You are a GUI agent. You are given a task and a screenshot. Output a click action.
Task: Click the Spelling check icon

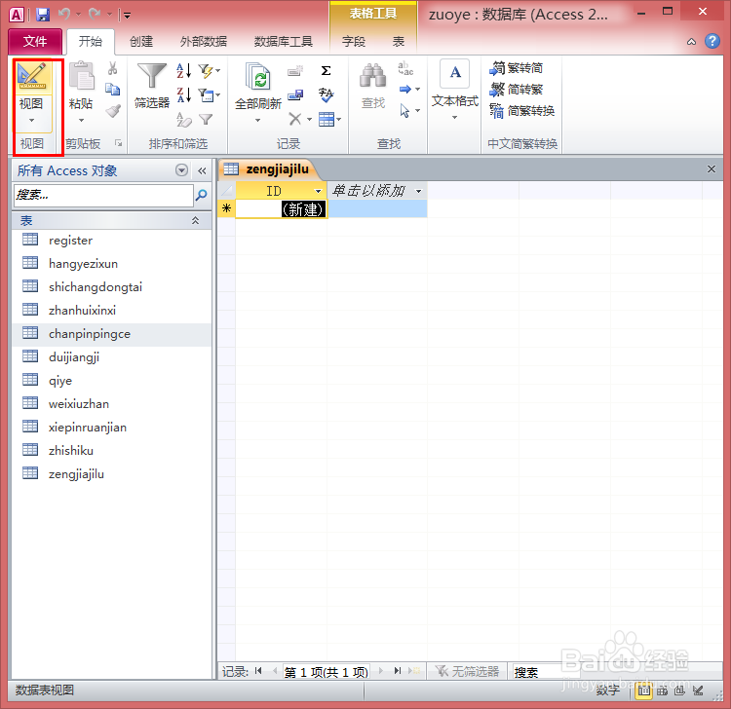(326, 95)
